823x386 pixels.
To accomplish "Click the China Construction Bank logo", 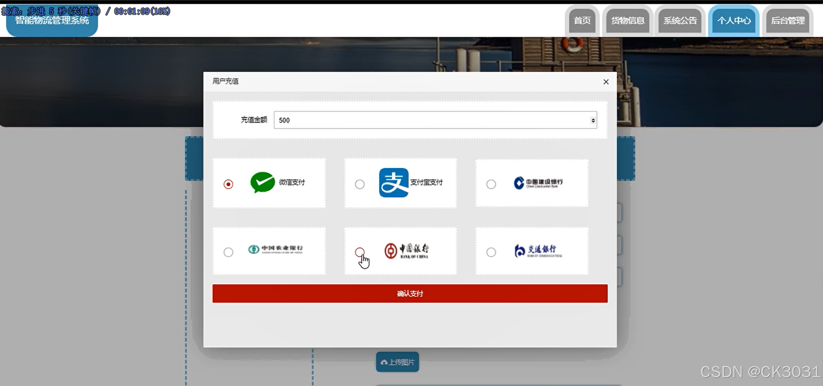I will [x=538, y=183].
